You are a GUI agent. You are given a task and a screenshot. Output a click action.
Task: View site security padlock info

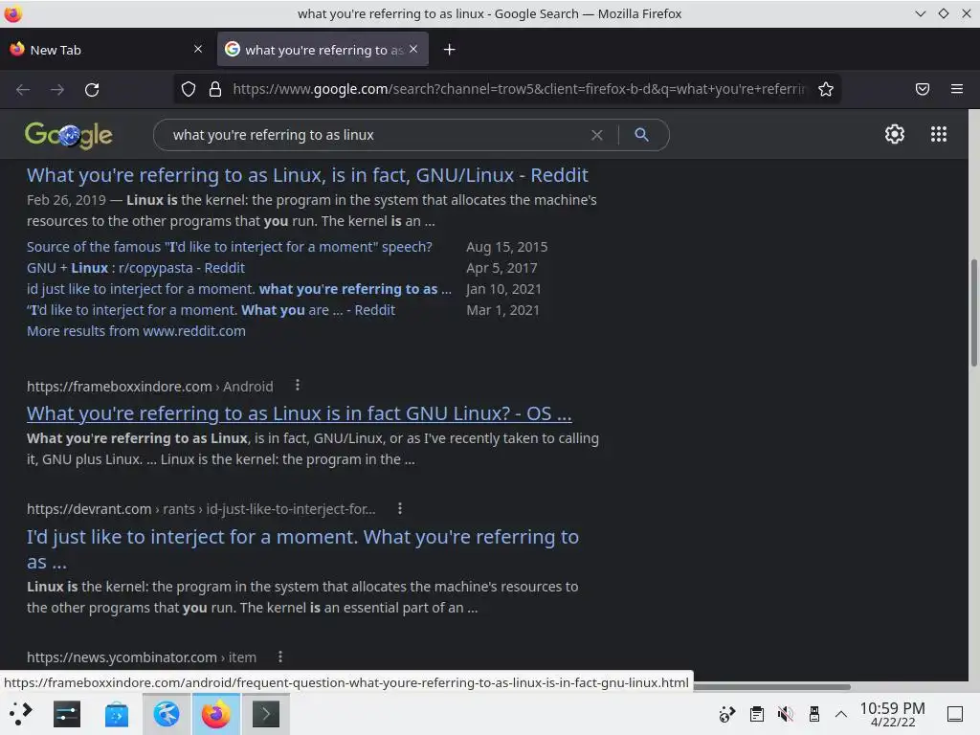215,89
